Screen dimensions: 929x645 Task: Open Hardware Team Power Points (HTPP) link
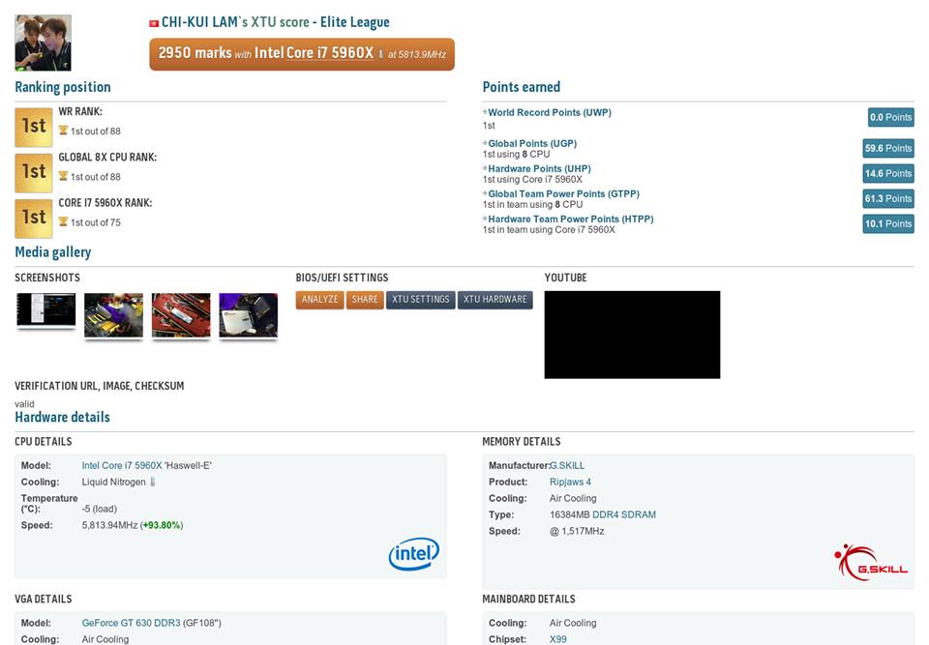571,220
